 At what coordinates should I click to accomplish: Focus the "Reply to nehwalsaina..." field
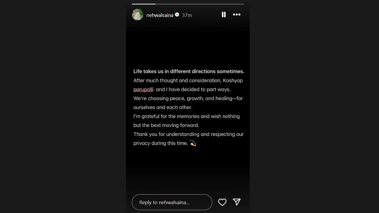172,202
